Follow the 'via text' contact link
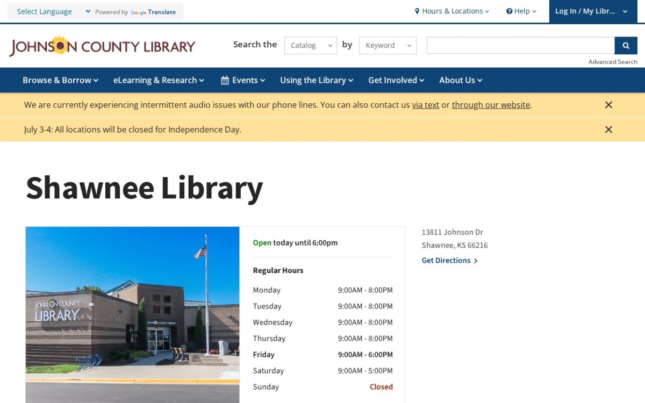 pos(426,105)
